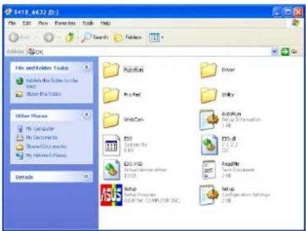Open the Tools menu
The width and height of the screenshot is (306, 231).
[88, 23]
